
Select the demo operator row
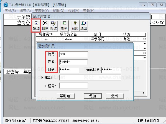91,39
